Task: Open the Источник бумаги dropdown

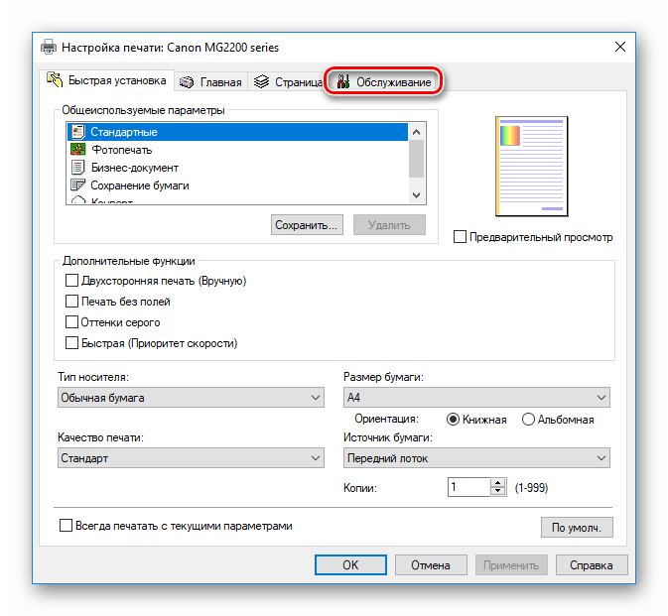Action: click(x=475, y=458)
